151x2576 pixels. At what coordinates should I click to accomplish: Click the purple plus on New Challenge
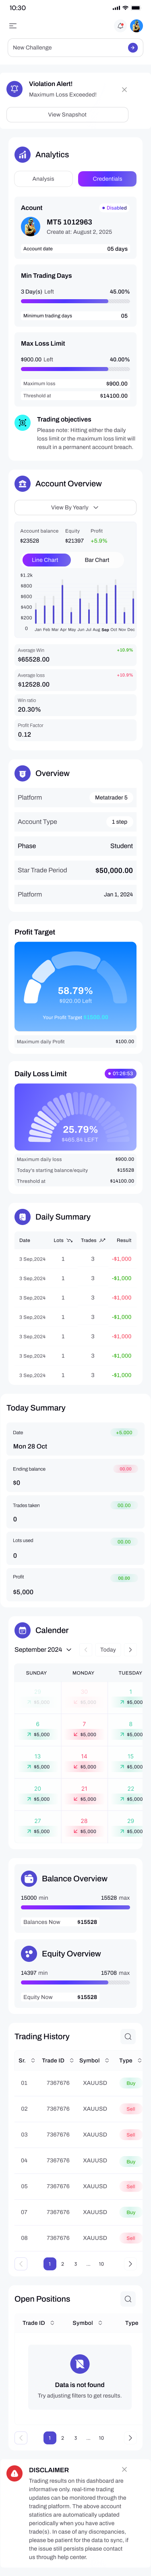coord(133,47)
